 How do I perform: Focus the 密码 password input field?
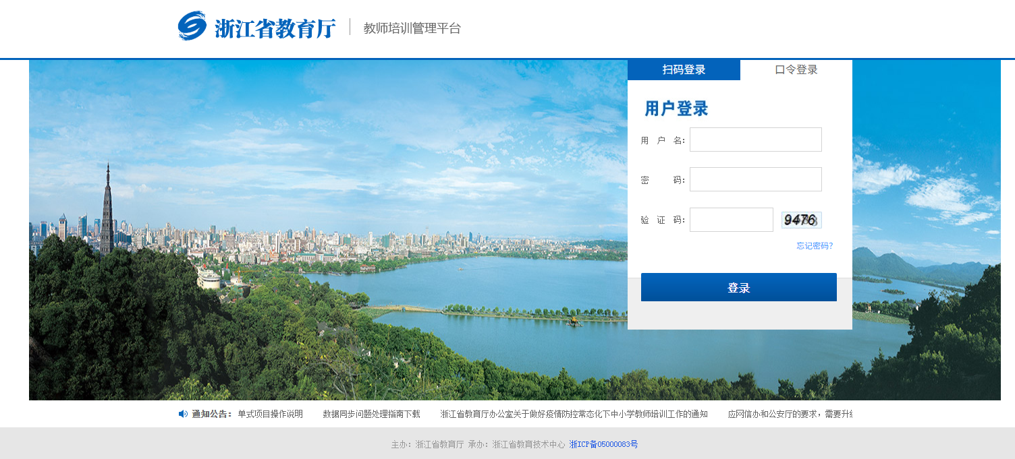(755, 179)
